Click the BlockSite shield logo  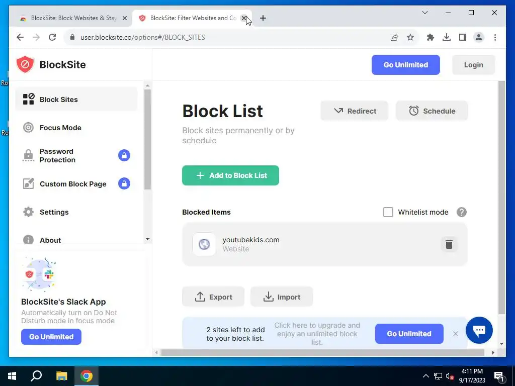[x=25, y=64]
